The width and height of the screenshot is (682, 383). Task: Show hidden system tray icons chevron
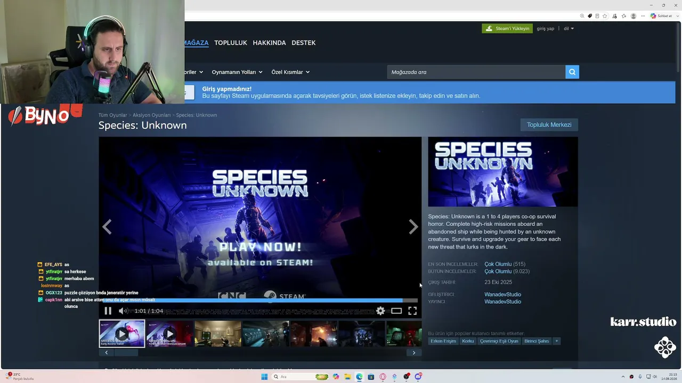(623, 377)
